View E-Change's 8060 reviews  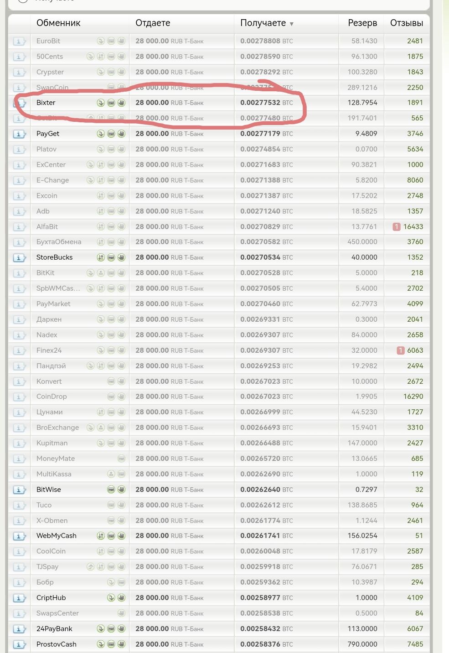(415, 180)
